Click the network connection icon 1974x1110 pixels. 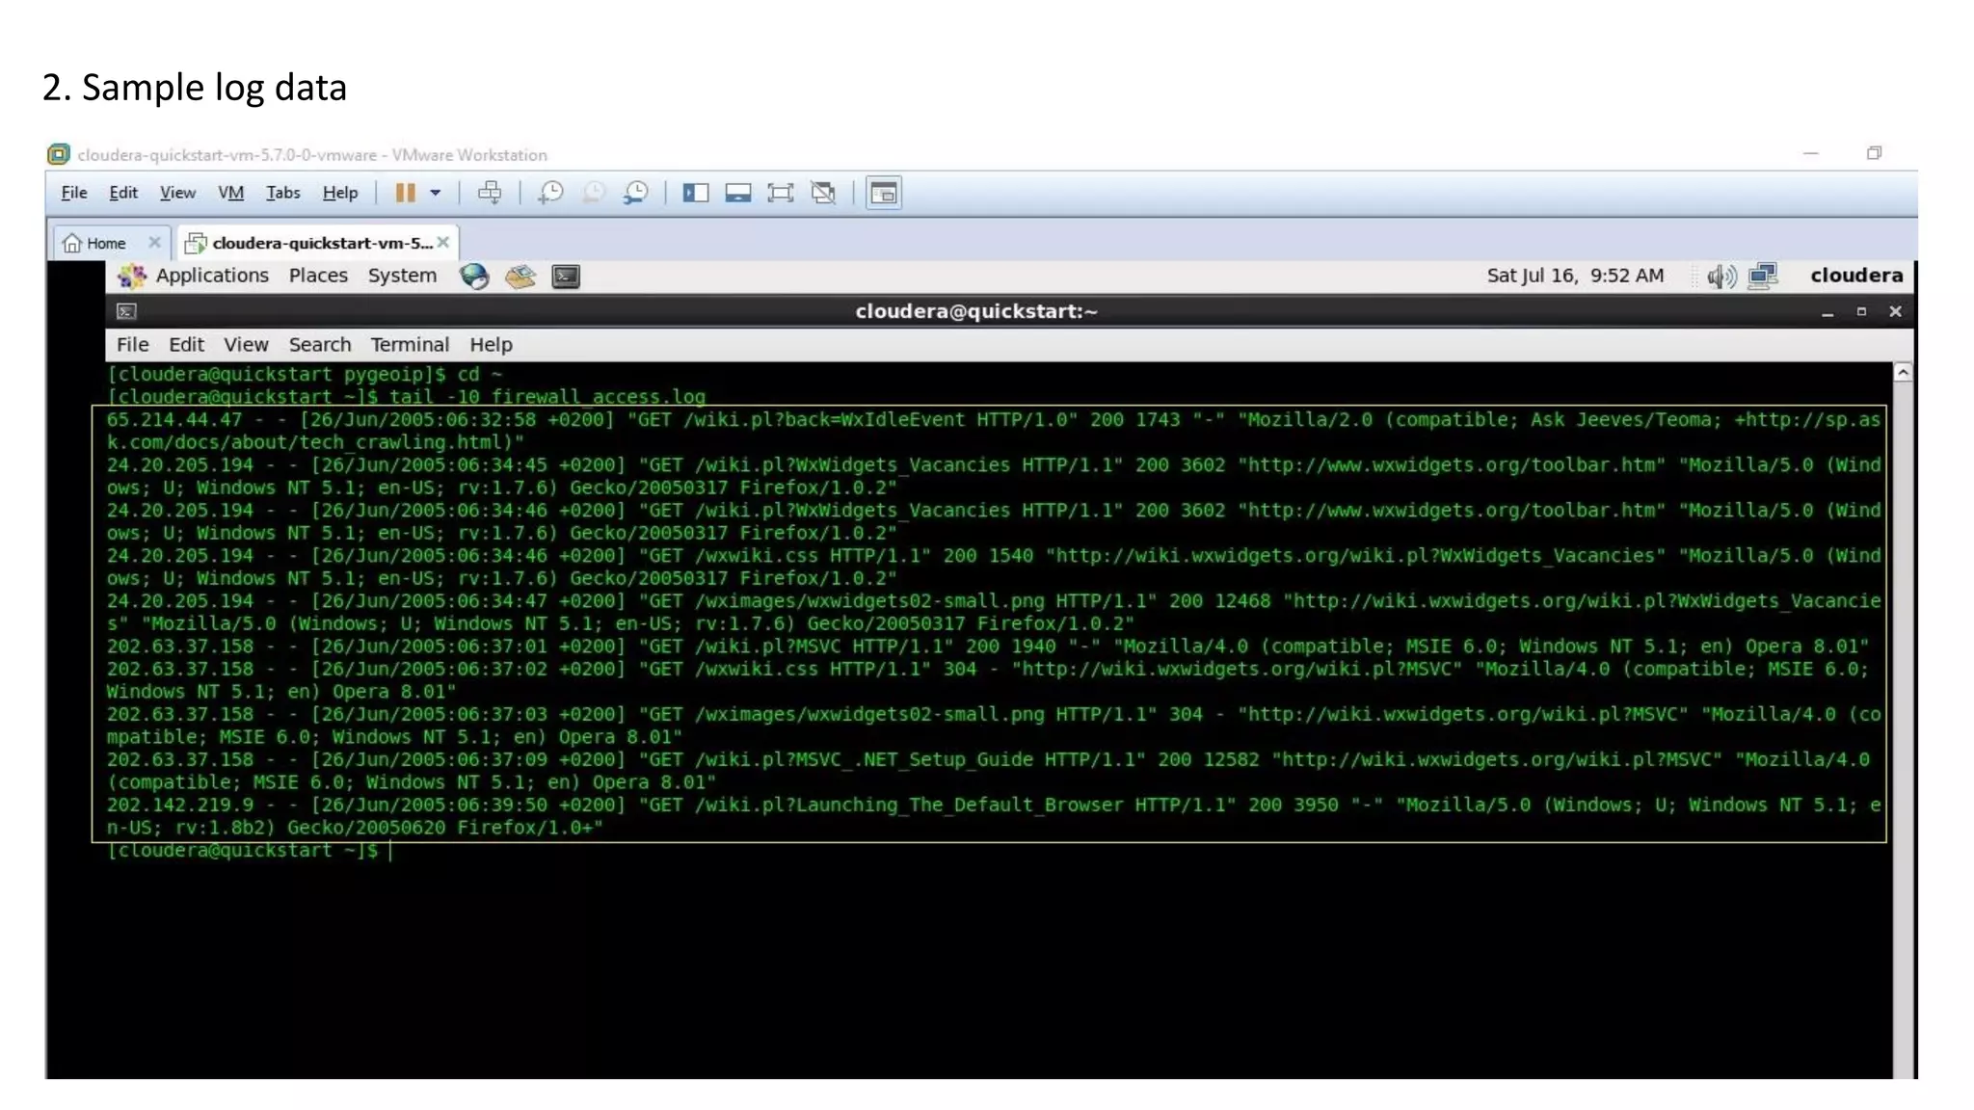coord(1763,277)
